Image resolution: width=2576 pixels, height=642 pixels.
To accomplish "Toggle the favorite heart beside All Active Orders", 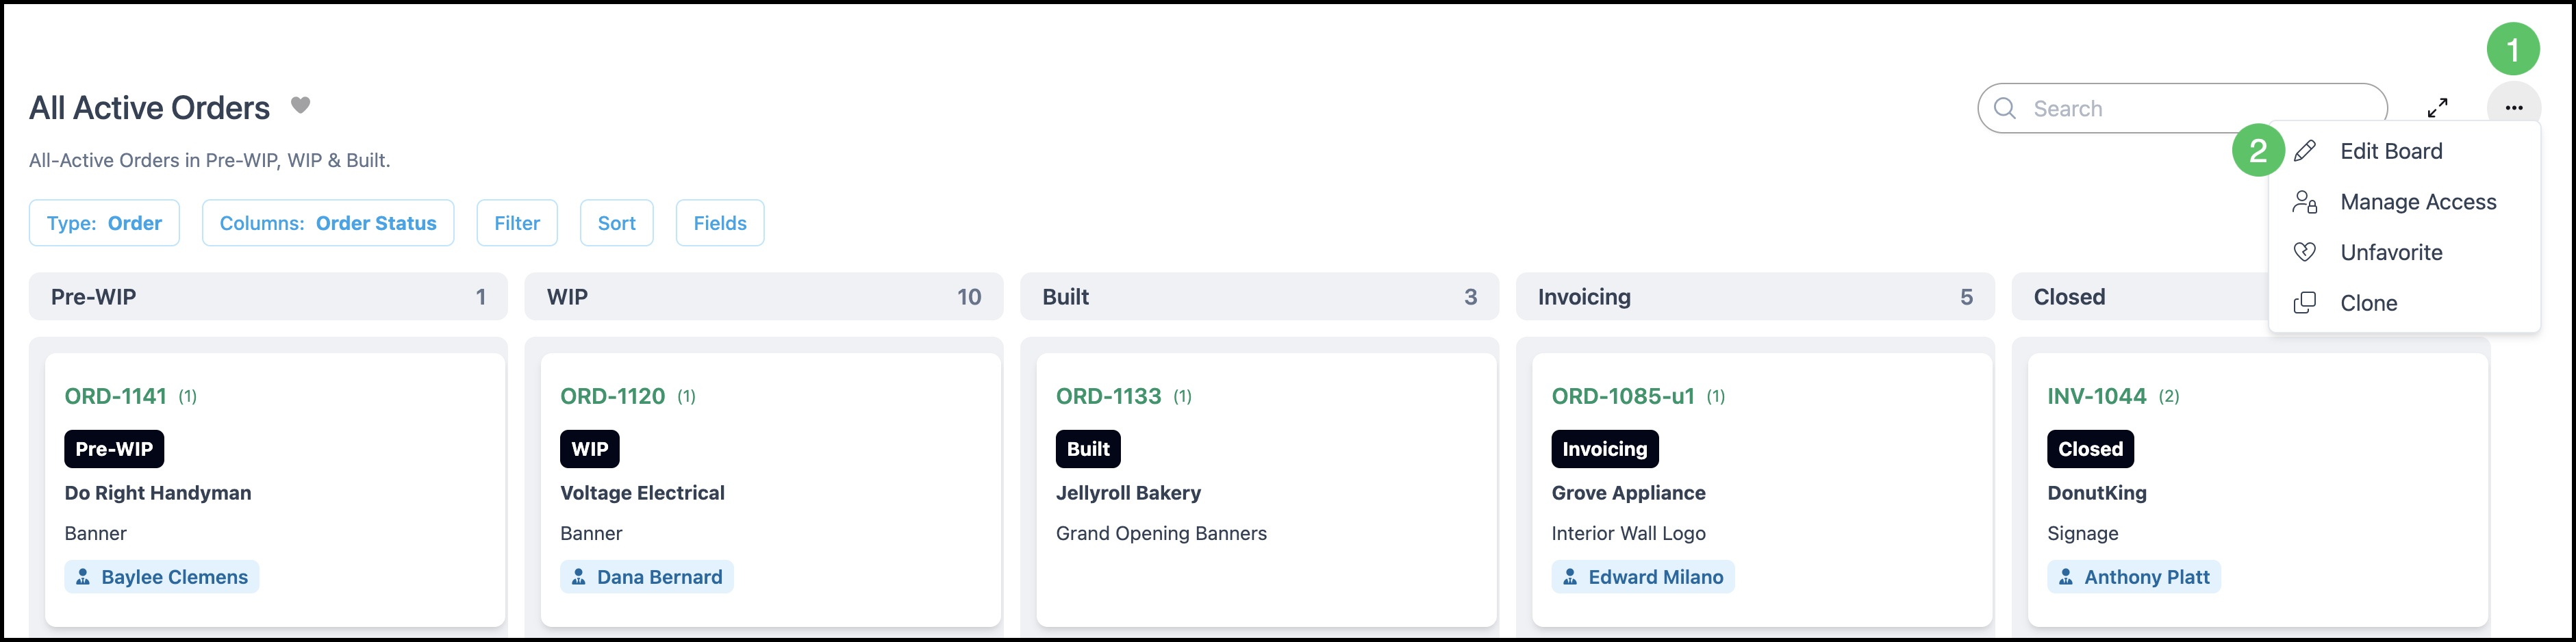I will (x=300, y=105).
